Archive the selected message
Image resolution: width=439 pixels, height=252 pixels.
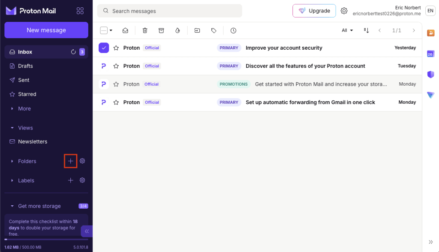[161, 30]
